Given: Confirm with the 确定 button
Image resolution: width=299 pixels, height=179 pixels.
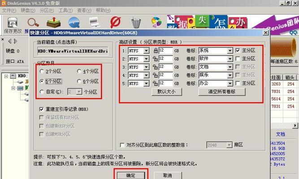Looking at the screenshot, I should [x=131, y=175].
